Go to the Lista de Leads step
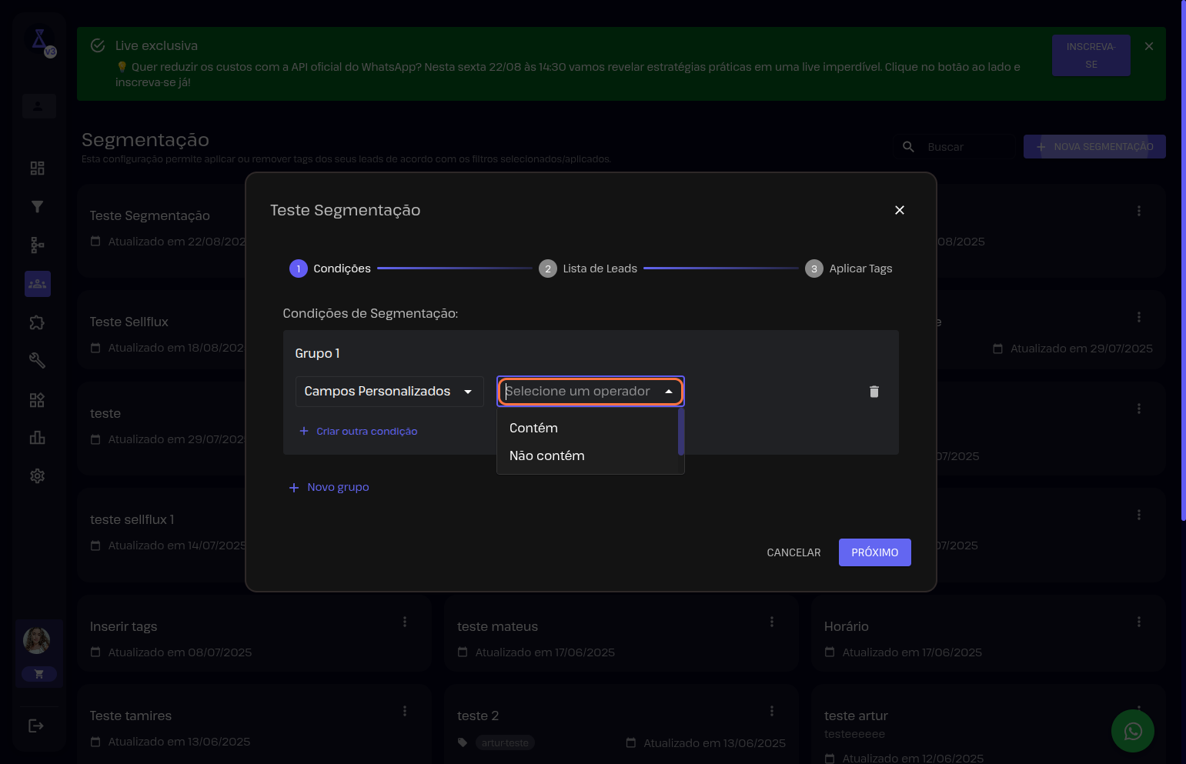 coord(588,269)
